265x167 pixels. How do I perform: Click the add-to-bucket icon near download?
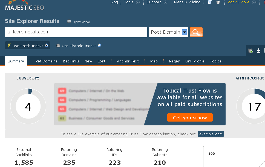(250, 51)
